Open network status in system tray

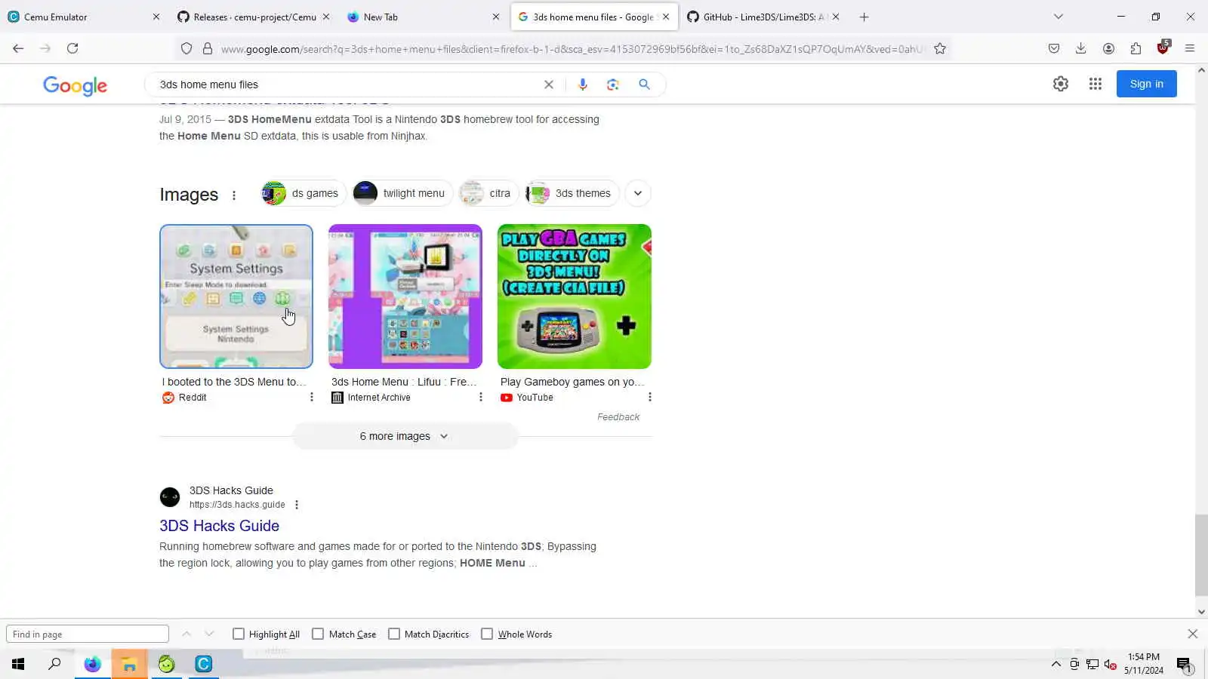[x=1092, y=664]
